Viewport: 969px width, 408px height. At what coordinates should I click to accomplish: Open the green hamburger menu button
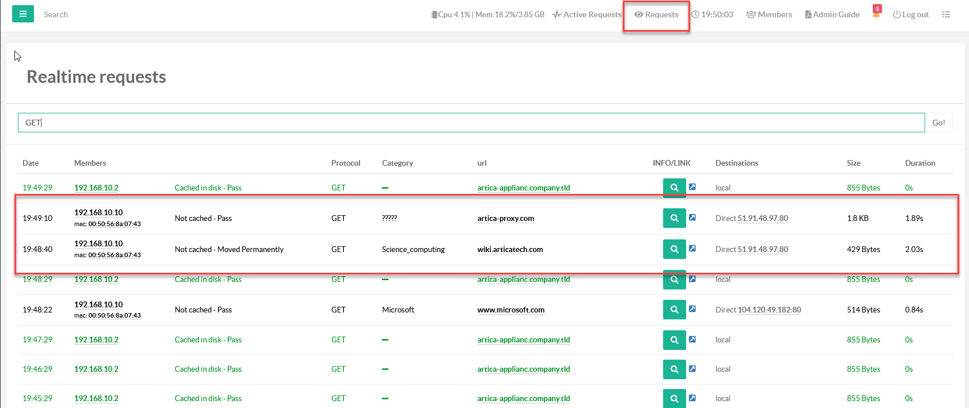pos(22,14)
